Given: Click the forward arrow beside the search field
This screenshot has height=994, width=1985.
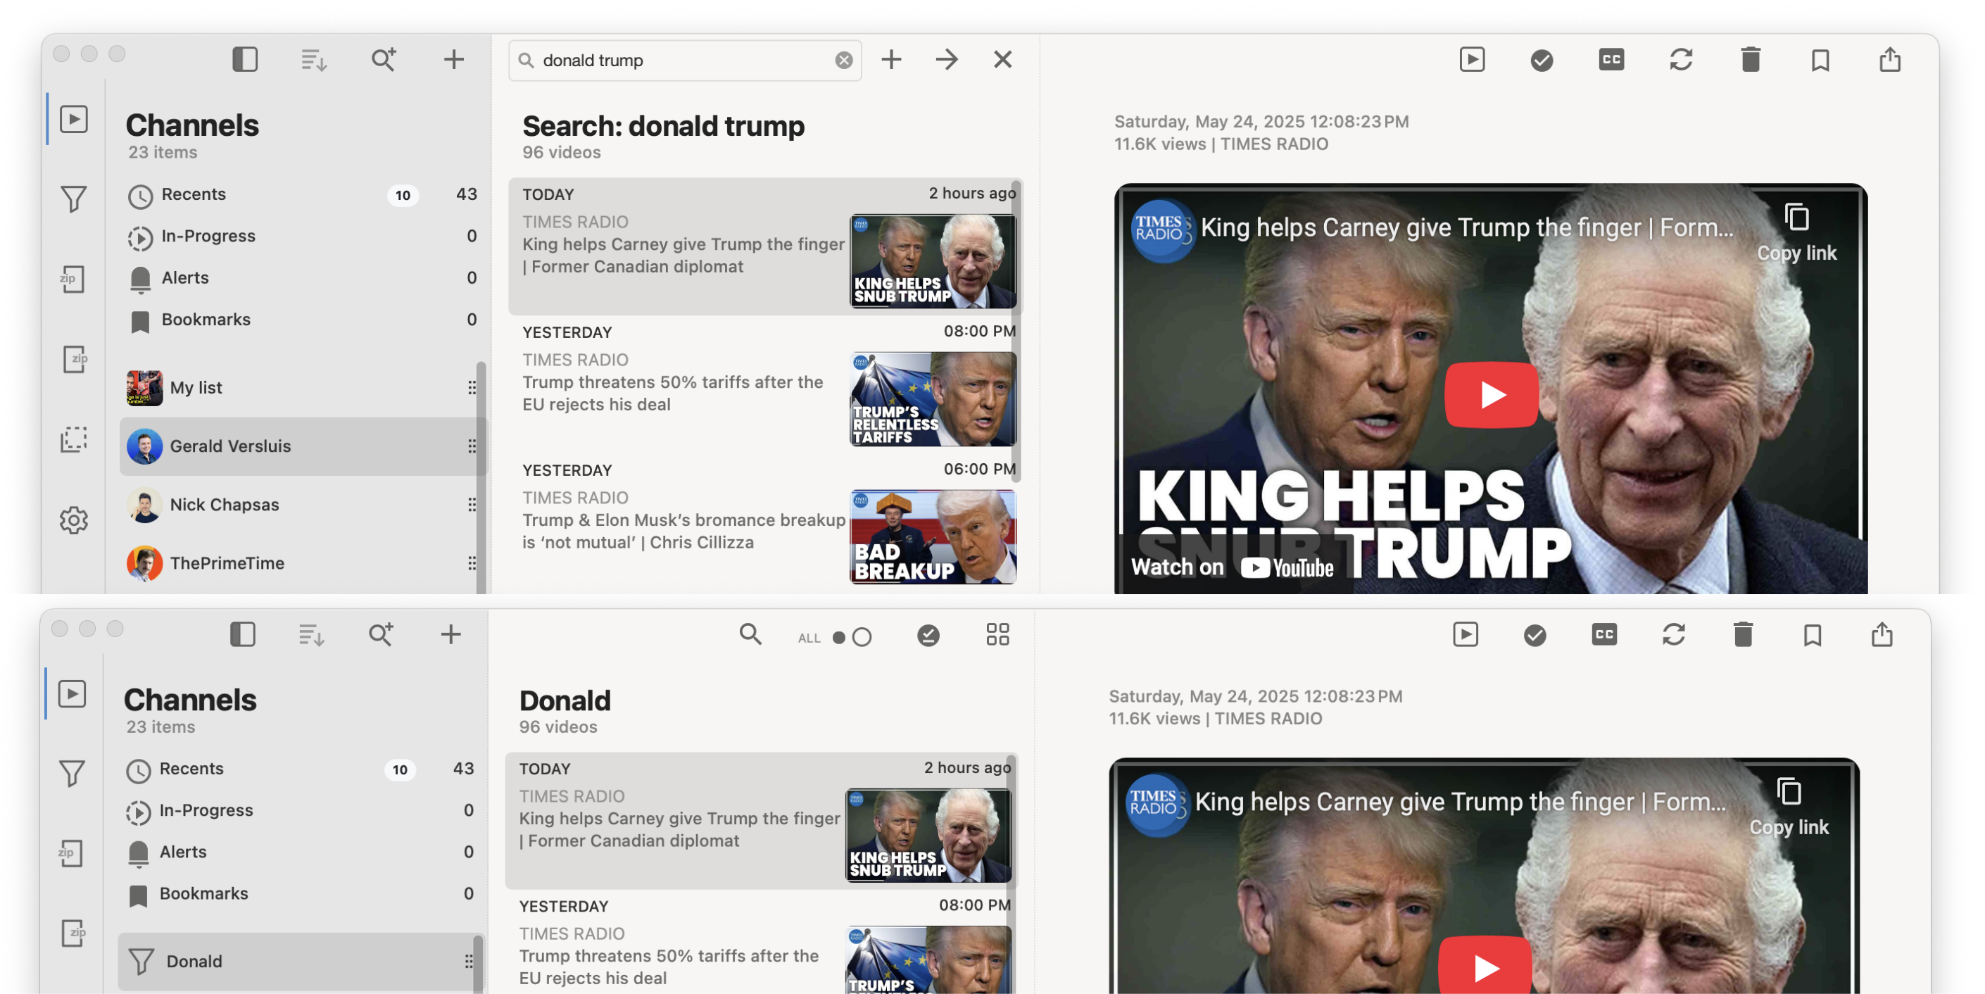Looking at the screenshot, I should 946,59.
